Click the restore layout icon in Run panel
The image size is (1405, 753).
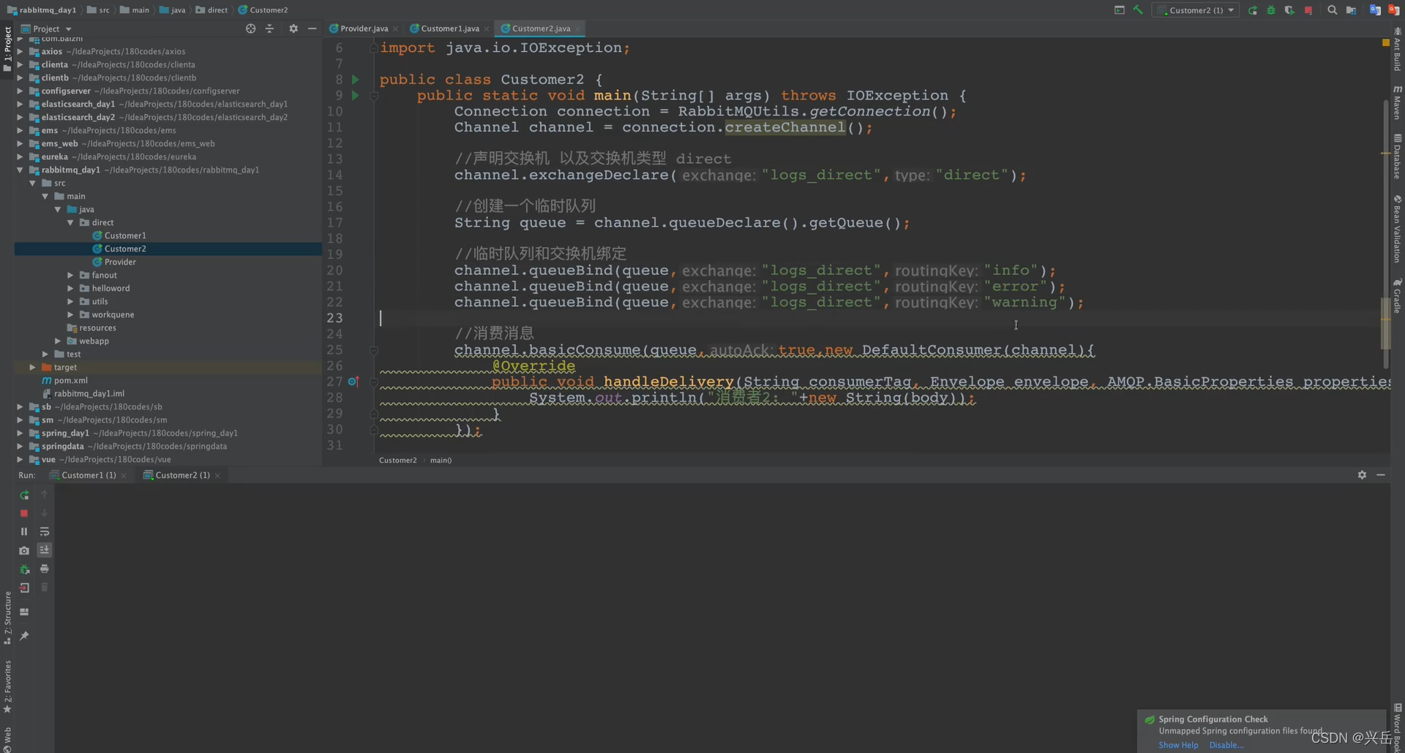point(24,612)
